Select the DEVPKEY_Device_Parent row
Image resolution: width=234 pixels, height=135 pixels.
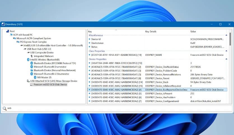(157, 78)
